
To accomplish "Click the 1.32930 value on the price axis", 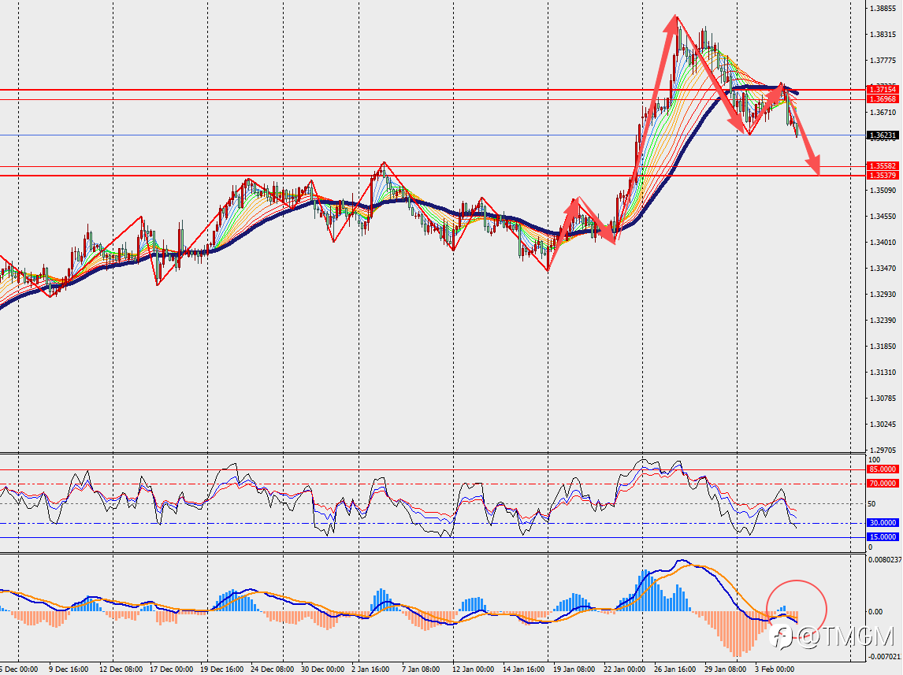I will coord(883,294).
